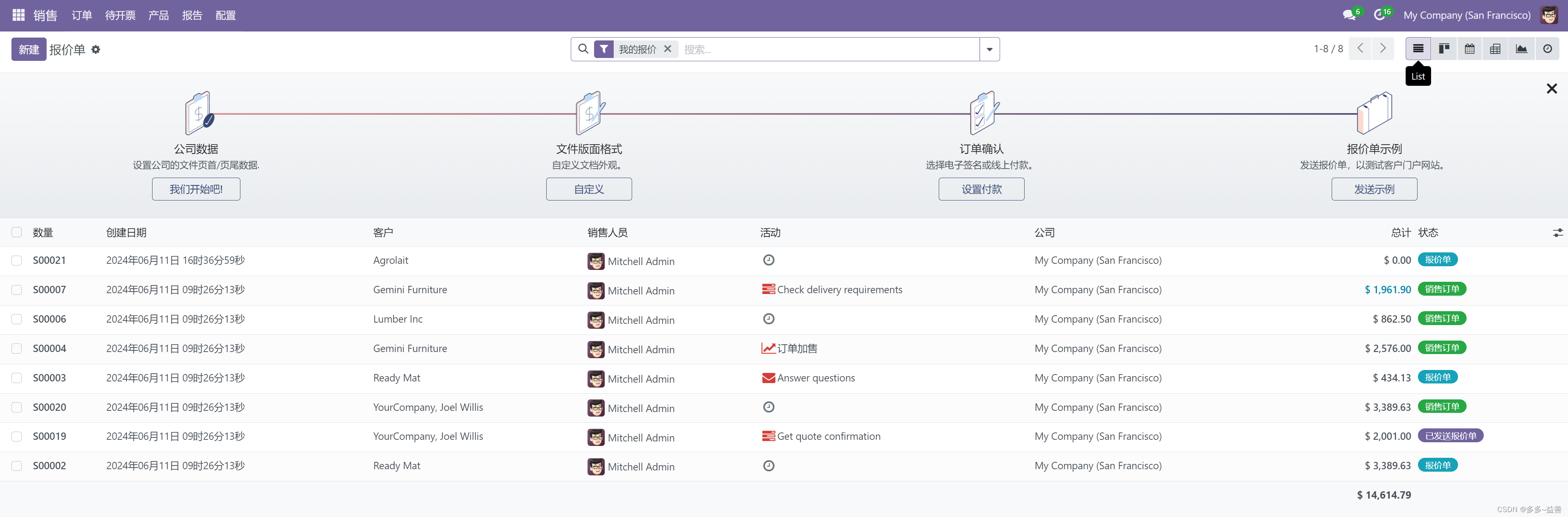
Task: Open company switcher My Company (San Francisco)
Action: (x=1466, y=15)
